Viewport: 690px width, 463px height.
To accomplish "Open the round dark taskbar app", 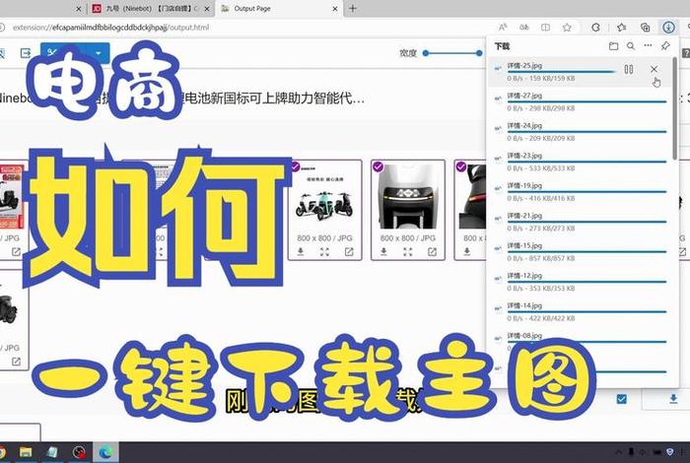I will tap(79, 452).
